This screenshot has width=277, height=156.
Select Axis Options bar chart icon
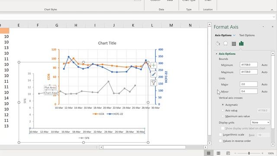[x=242, y=43]
